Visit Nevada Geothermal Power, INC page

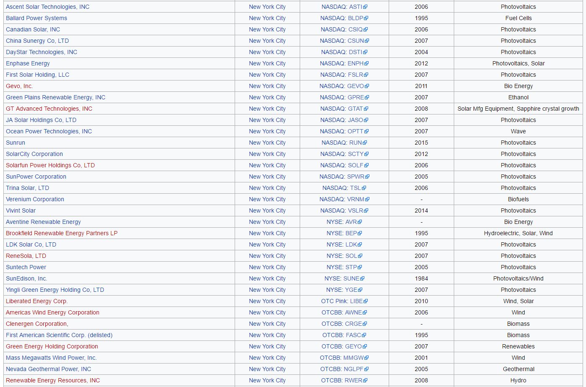pyautogui.click(x=48, y=369)
